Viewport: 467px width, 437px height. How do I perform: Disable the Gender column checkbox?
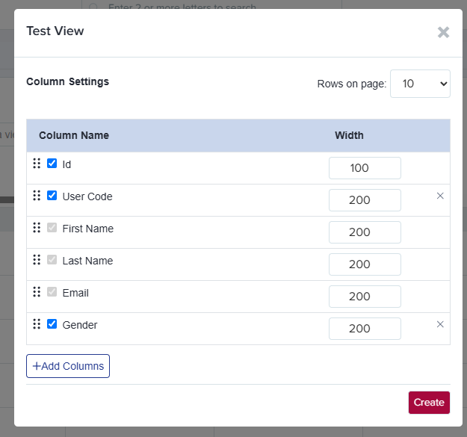point(52,324)
